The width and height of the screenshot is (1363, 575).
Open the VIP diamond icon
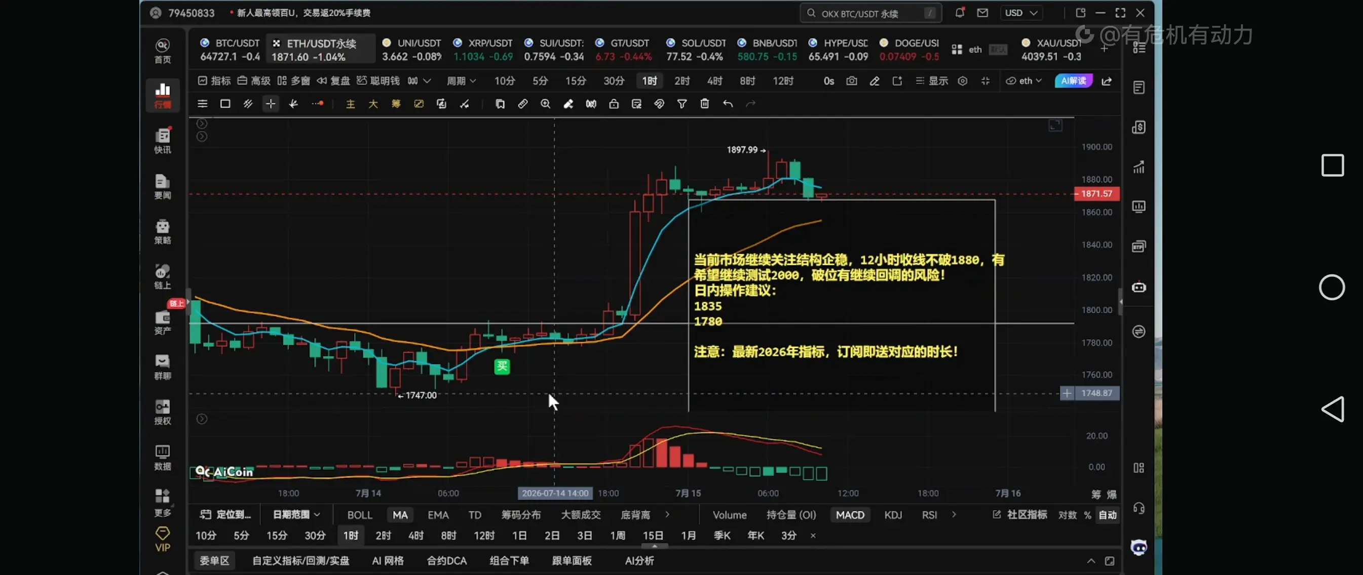click(x=163, y=539)
